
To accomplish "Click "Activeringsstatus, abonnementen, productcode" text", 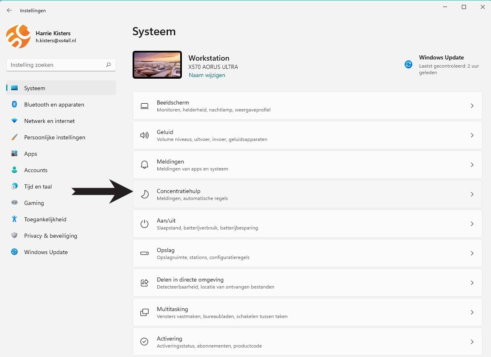I will [x=209, y=346].
